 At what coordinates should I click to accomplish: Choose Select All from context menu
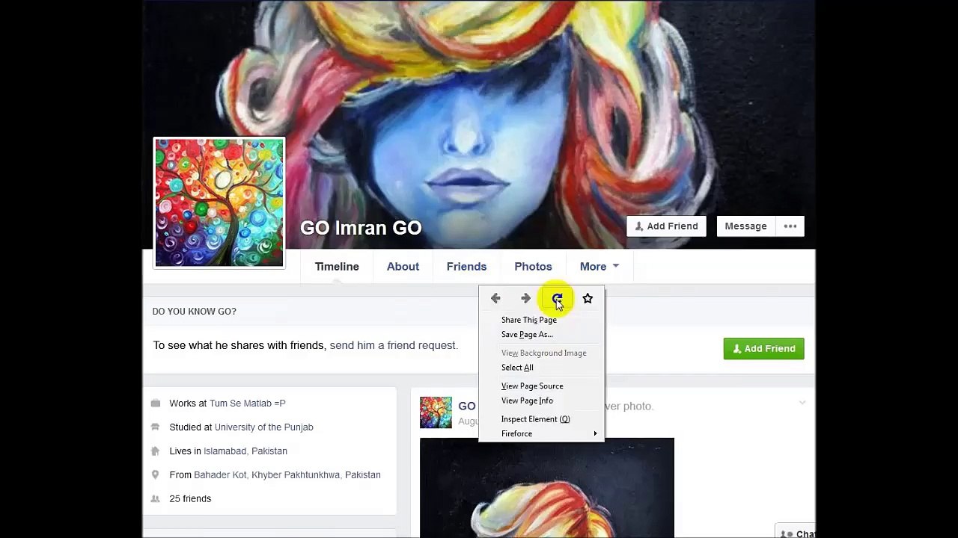pyautogui.click(x=517, y=368)
